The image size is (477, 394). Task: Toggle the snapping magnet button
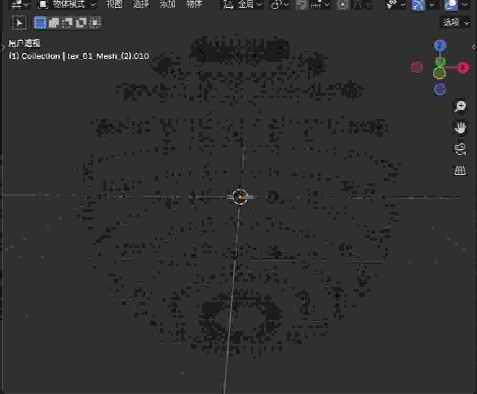coord(302,5)
